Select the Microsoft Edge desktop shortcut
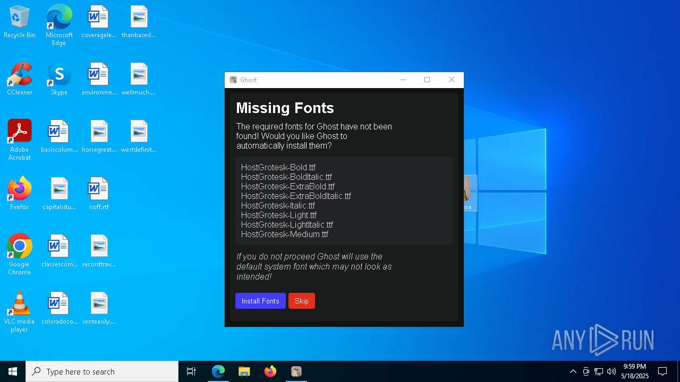Screen dimensions: 680x382 59,25
